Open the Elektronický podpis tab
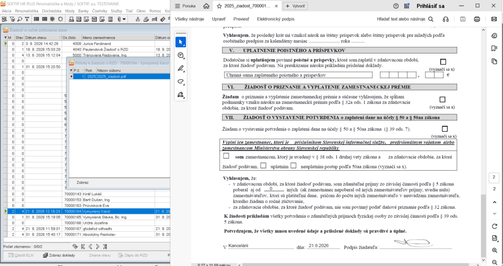Screen dimensions: 503x266 (x=276, y=19)
